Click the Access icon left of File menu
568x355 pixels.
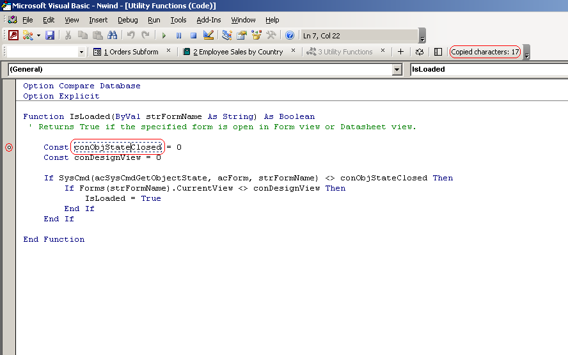[13, 20]
